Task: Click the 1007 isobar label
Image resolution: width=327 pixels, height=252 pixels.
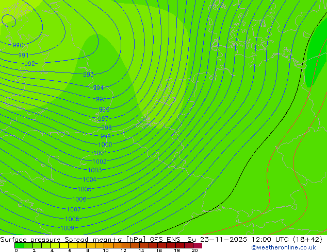Action: point(74,209)
